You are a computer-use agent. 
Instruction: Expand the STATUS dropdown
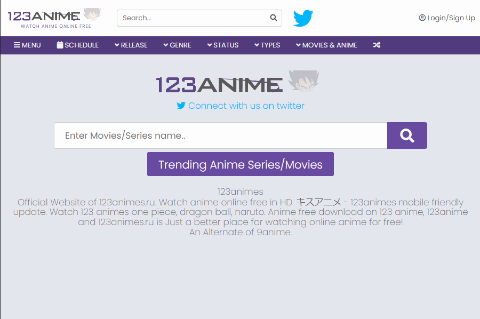pos(223,45)
